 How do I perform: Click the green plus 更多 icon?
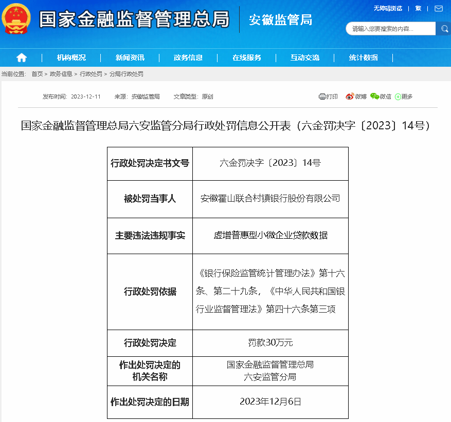click(x=398, y=97)
